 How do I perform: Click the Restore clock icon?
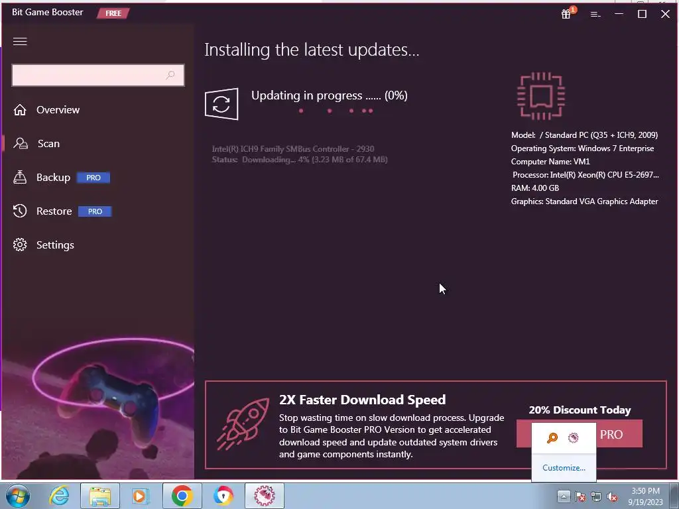coord(20,211)
